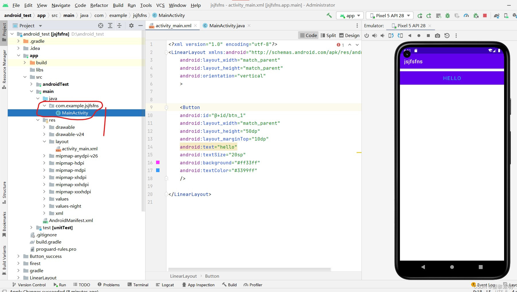517x292 pixels.
Task: Collapse the layout folder
Action: point(44,141)
